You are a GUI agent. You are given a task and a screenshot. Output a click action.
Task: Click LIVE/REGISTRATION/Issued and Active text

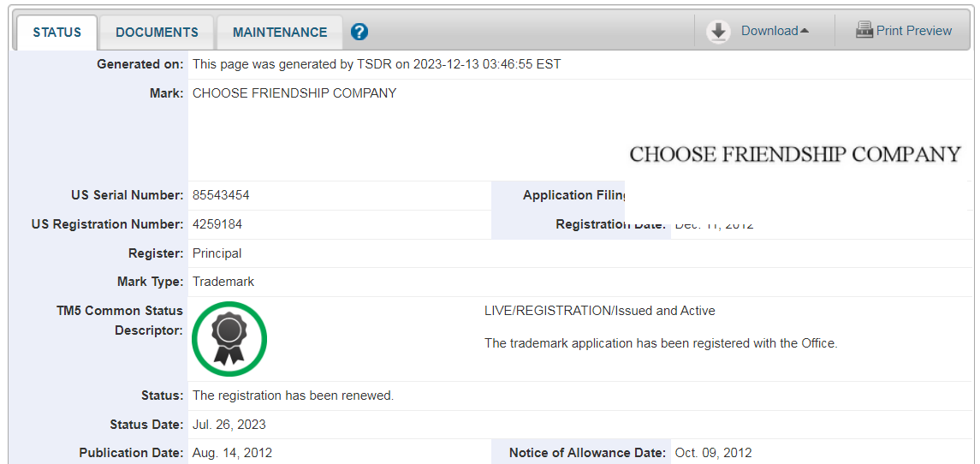pos(600,311)
